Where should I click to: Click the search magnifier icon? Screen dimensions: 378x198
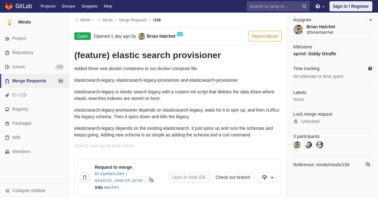coord(304,6)
